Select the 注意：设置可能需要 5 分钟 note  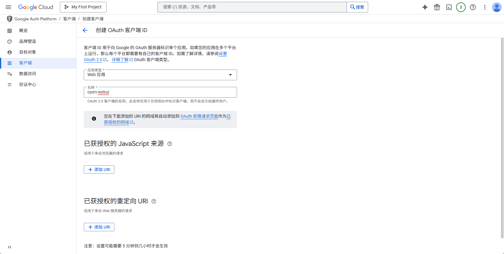[126, 246]
